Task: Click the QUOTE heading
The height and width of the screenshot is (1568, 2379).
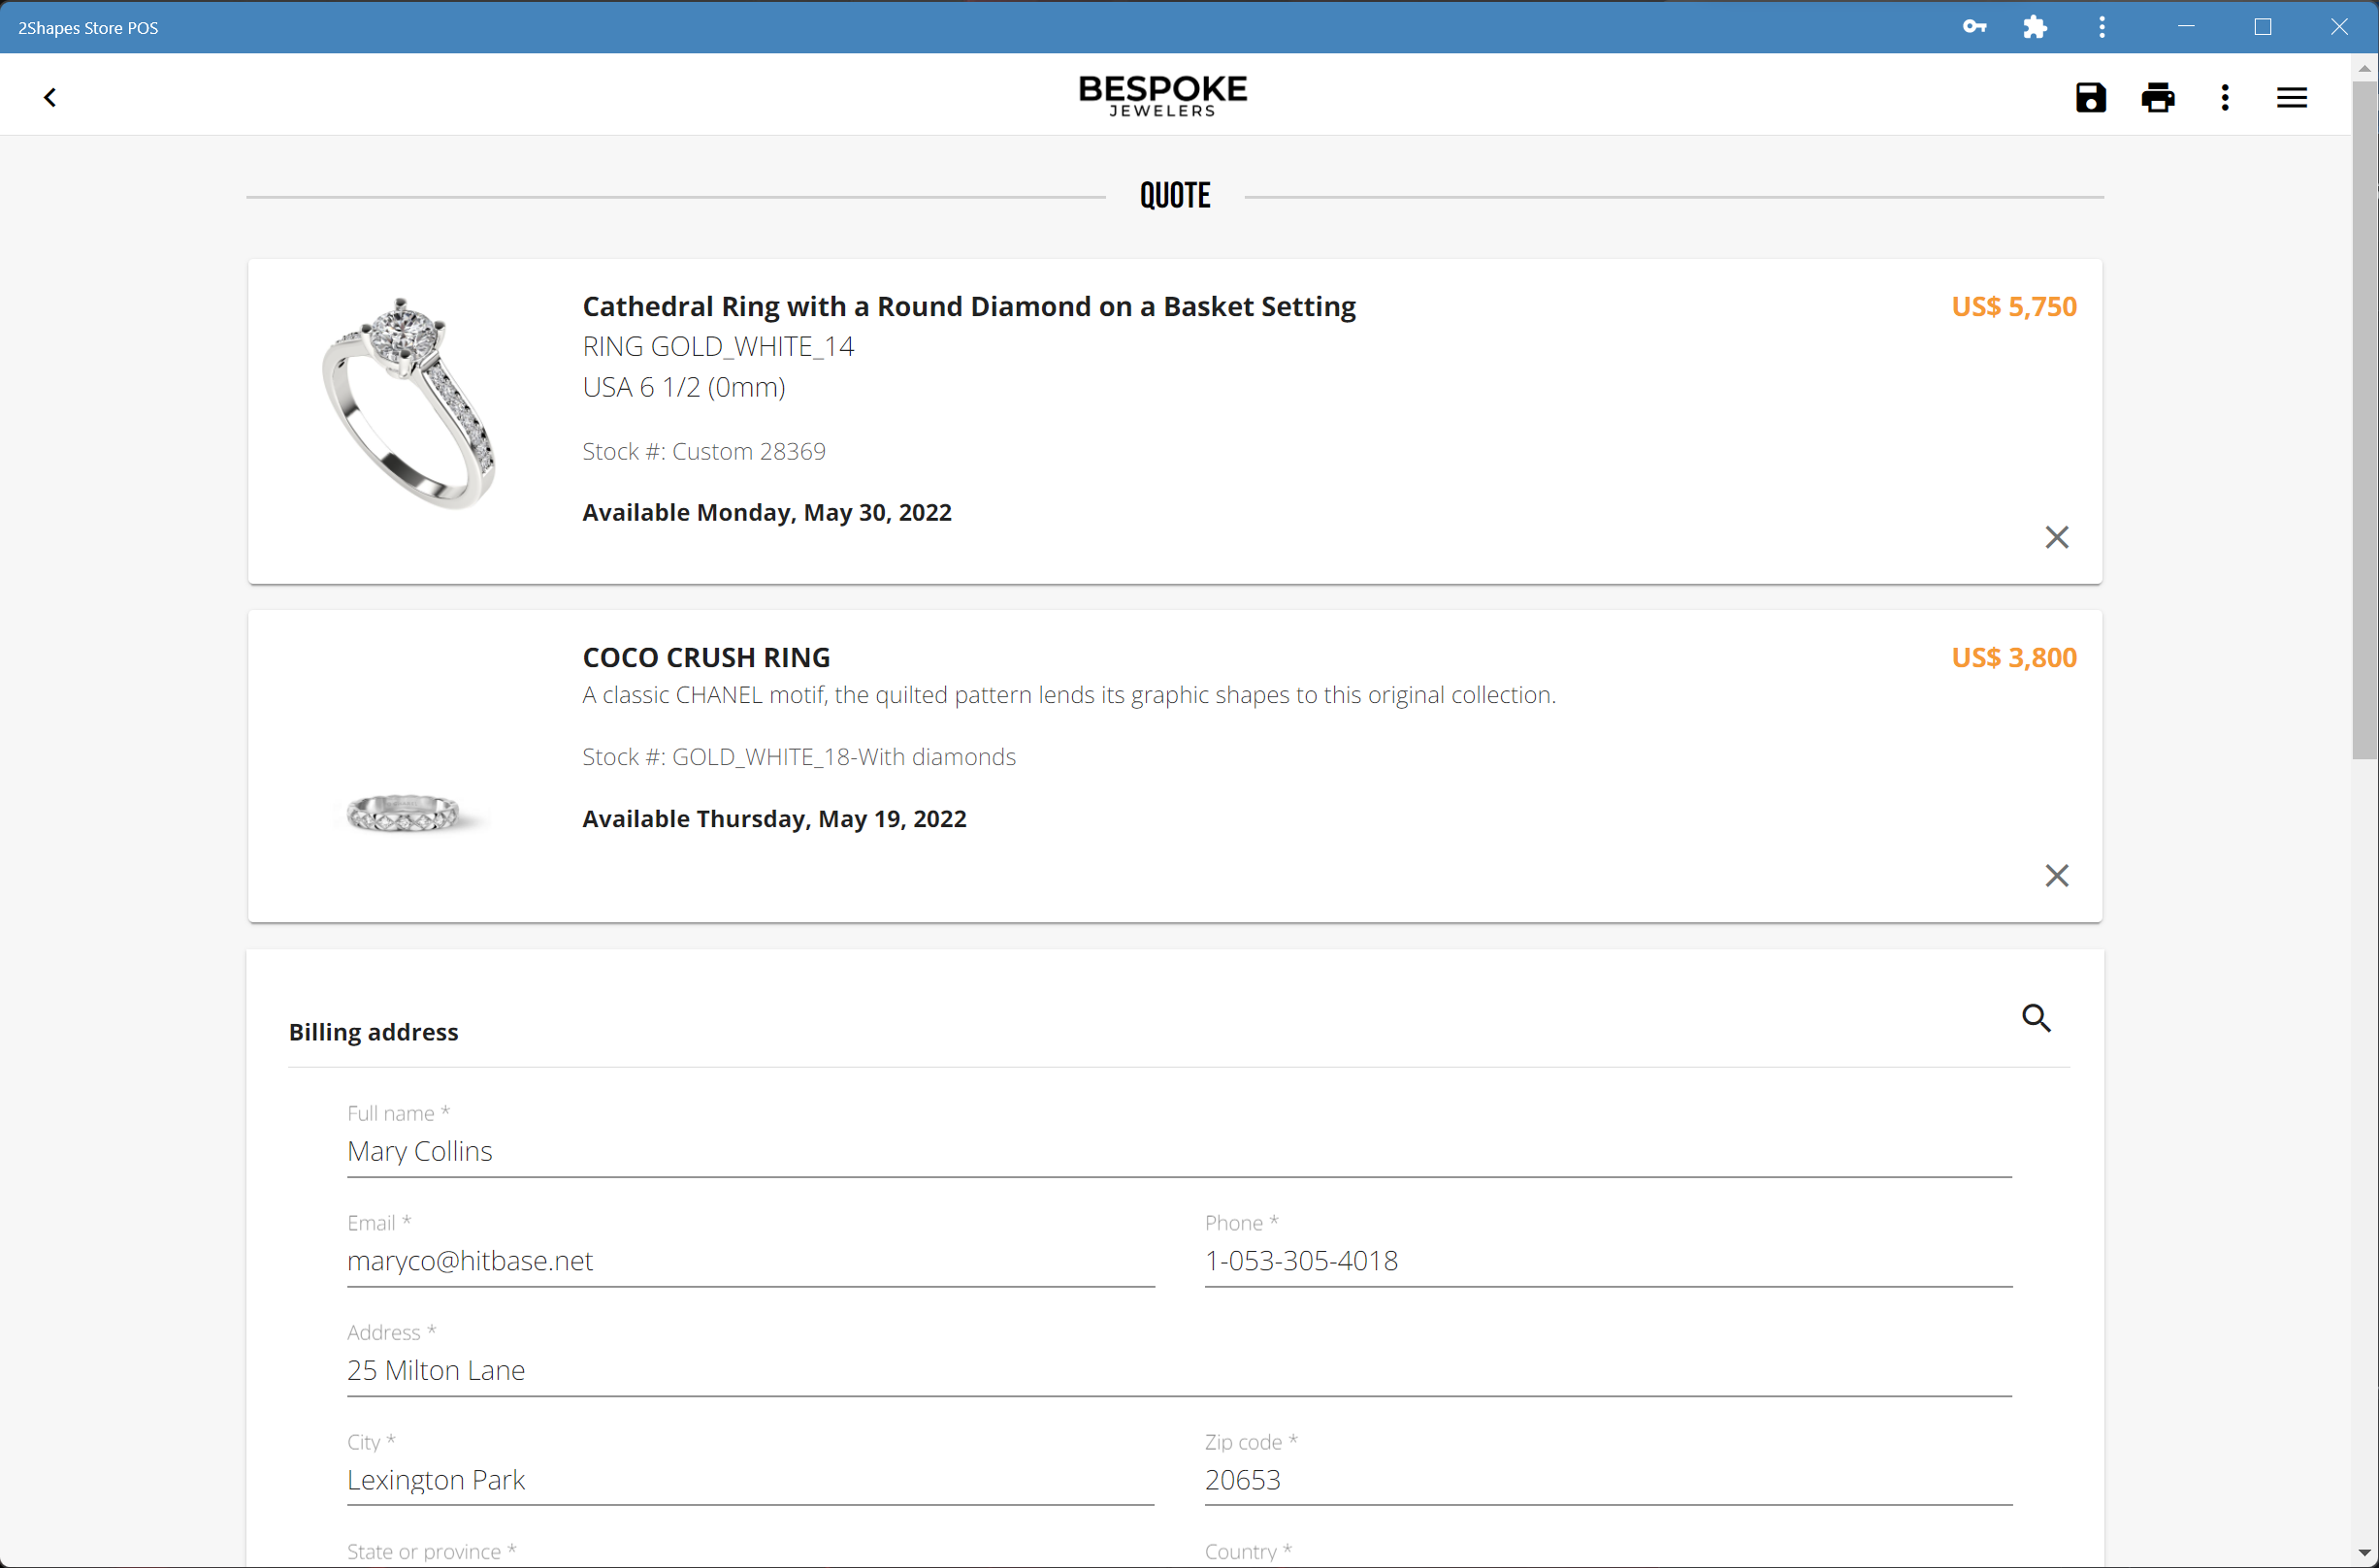Action: (1175, 195)
